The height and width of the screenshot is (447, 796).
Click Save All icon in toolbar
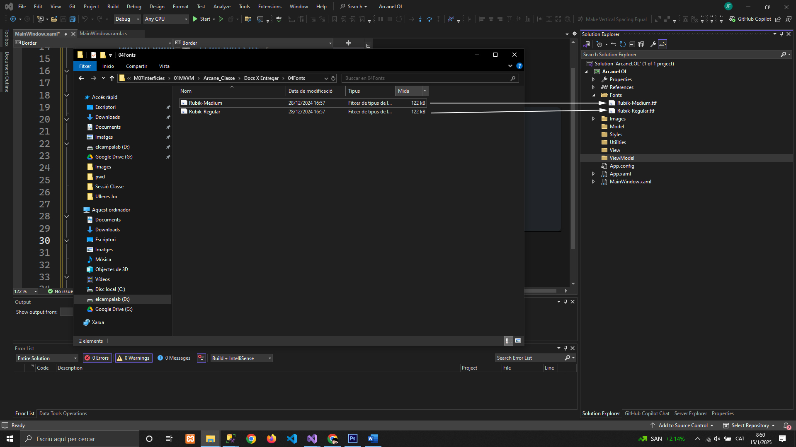72,19
